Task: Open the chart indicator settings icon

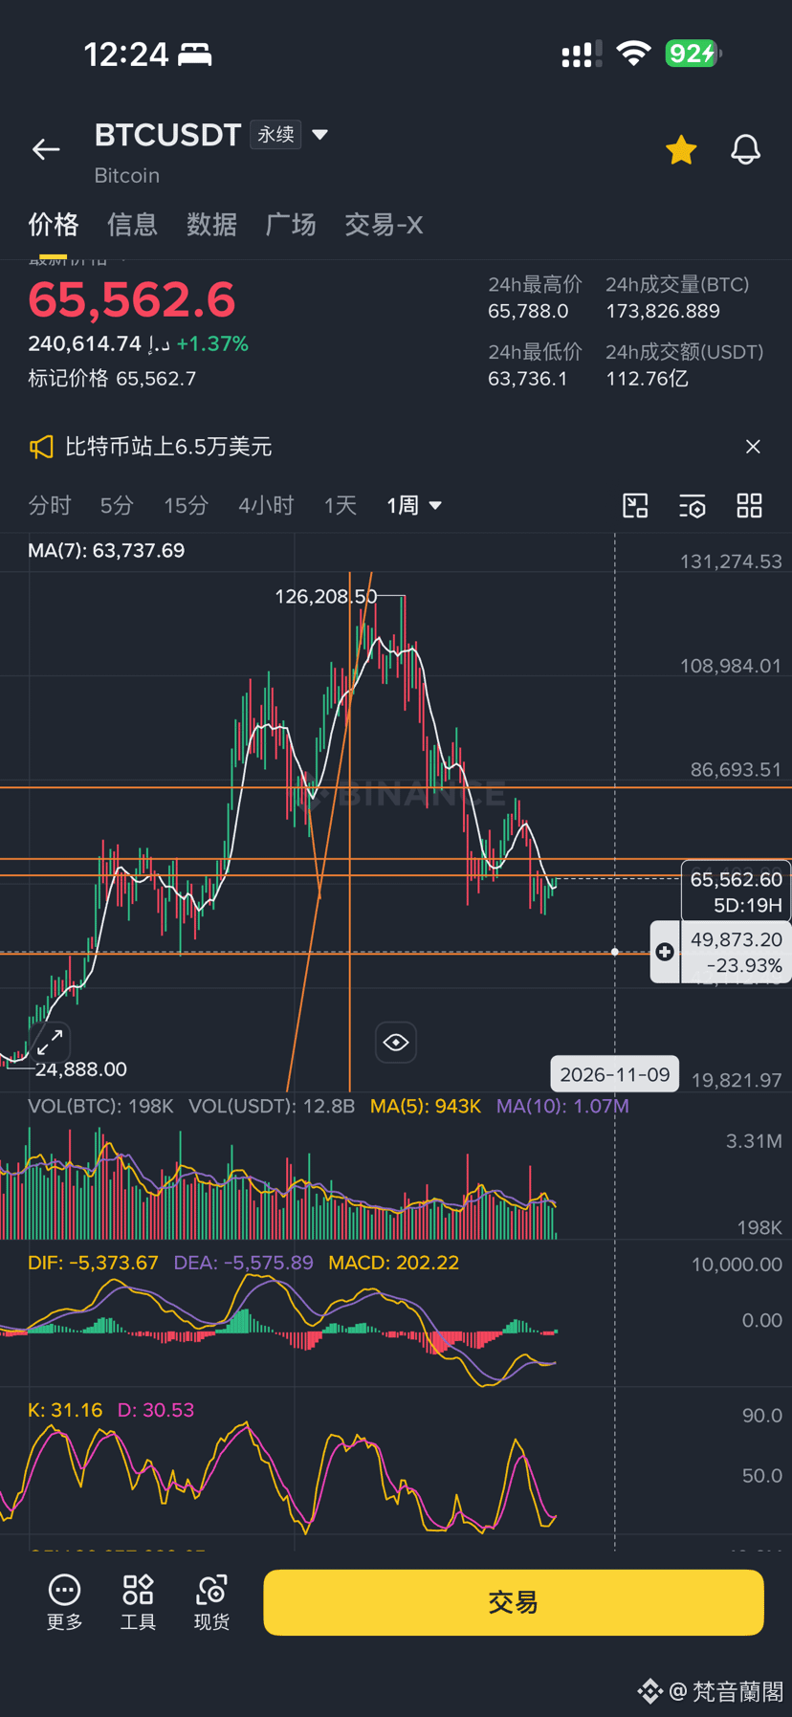Action: (693, 506)
